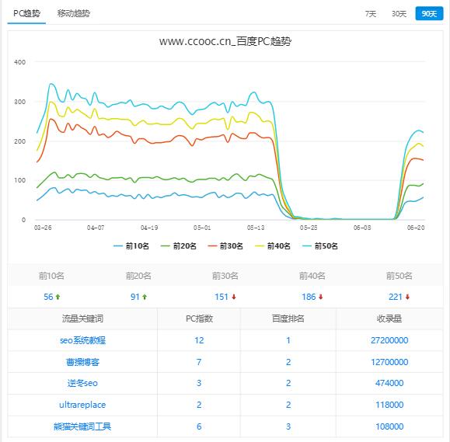
Task: Open the 前10名 count 56
Action: pos(48,297)
